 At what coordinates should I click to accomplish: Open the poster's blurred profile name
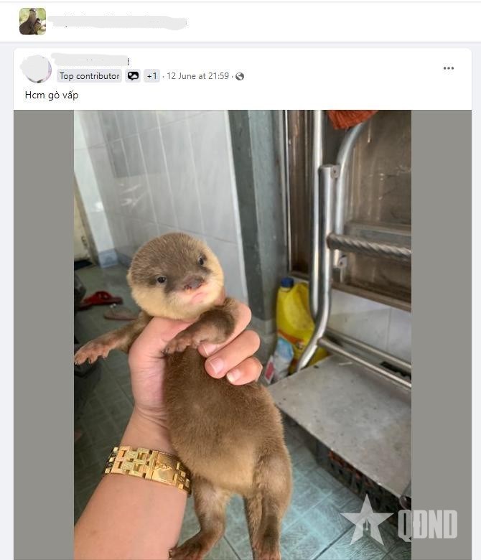point(90,60)
